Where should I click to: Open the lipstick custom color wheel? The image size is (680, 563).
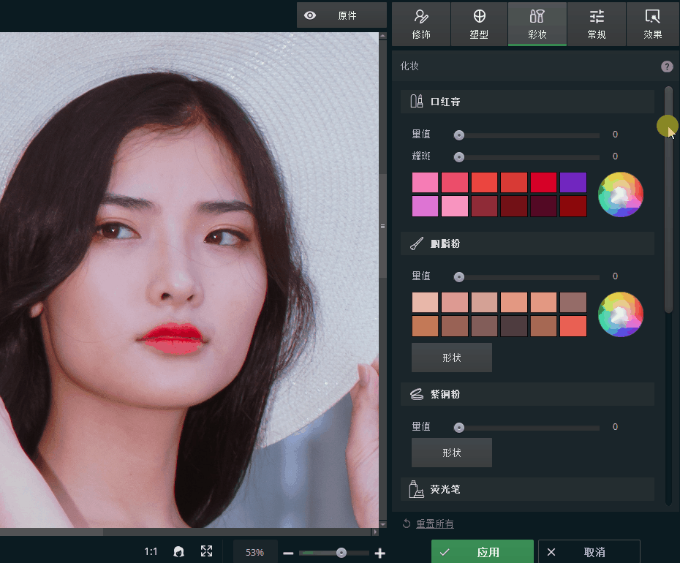pos(620,194)
